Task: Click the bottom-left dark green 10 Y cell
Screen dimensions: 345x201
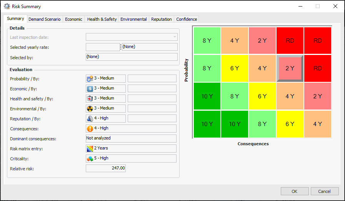Action: (x=207, y=124)
